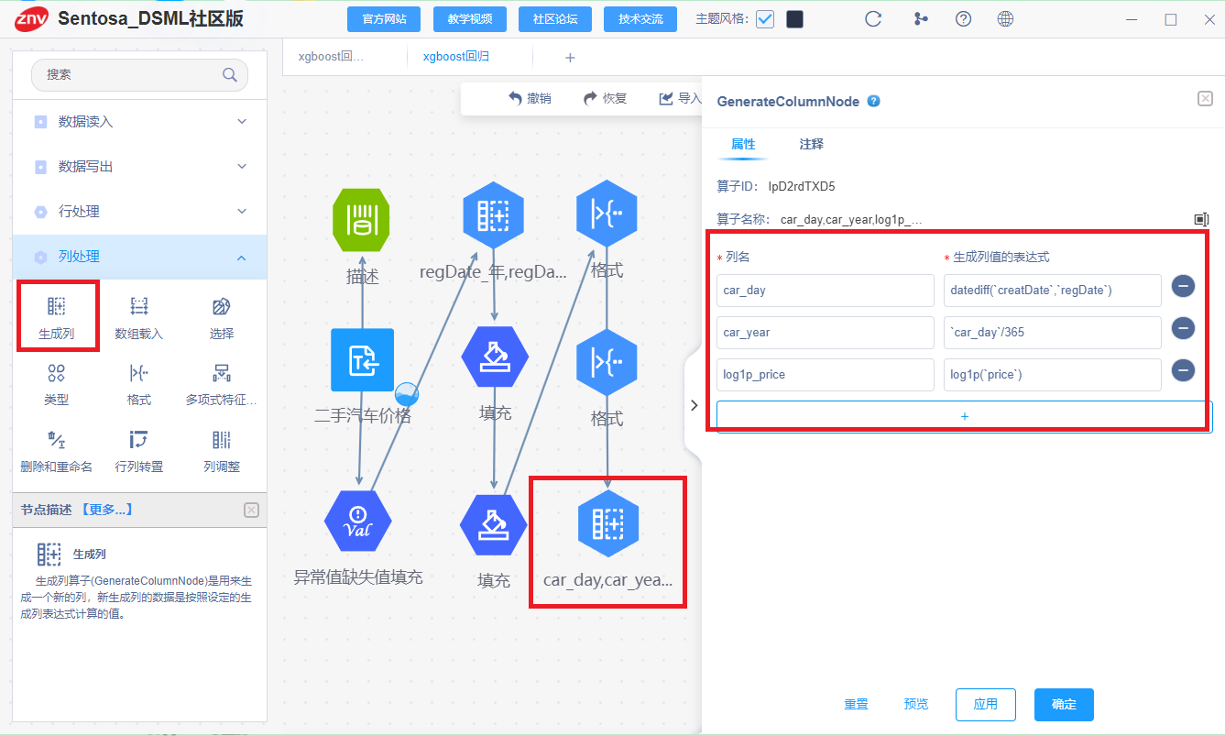
Task: Open the 官方网站 link
Action: click(384, 19)
